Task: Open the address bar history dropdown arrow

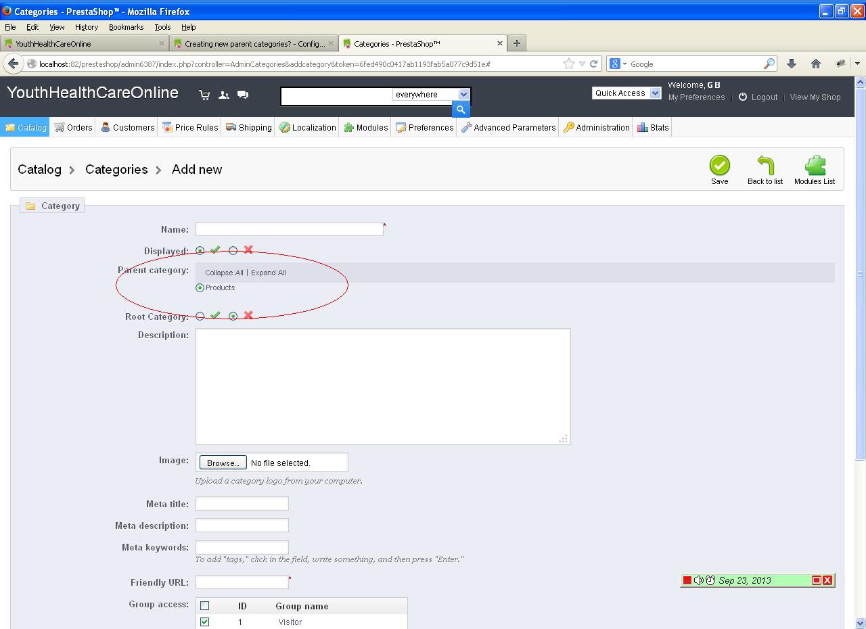Action: (x=581, y=64)
